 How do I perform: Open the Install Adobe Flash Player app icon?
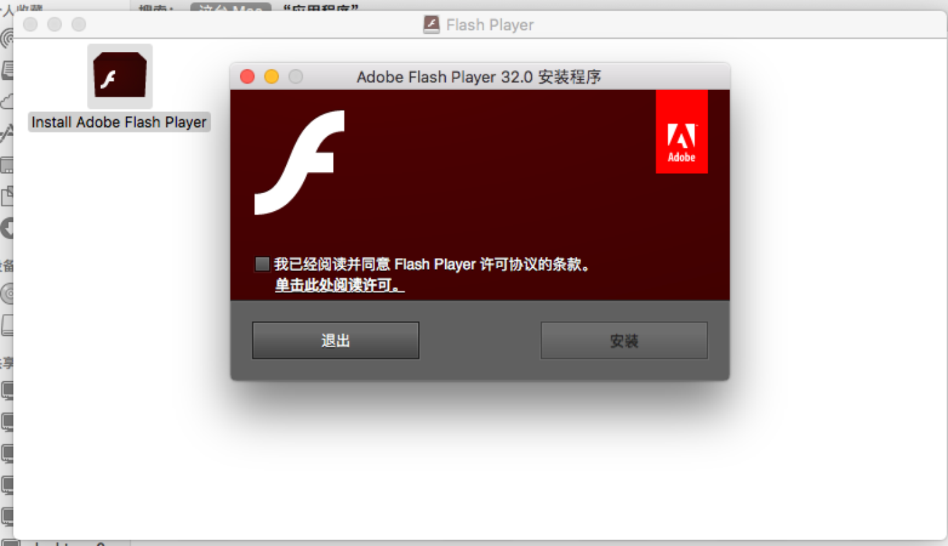coord(120,75)
